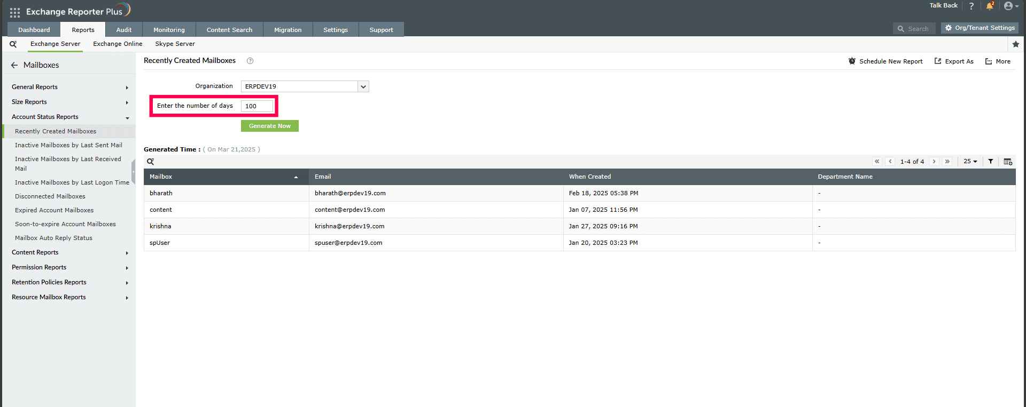Open the Settings tab
1026x407 pixels.
point(336,30)
